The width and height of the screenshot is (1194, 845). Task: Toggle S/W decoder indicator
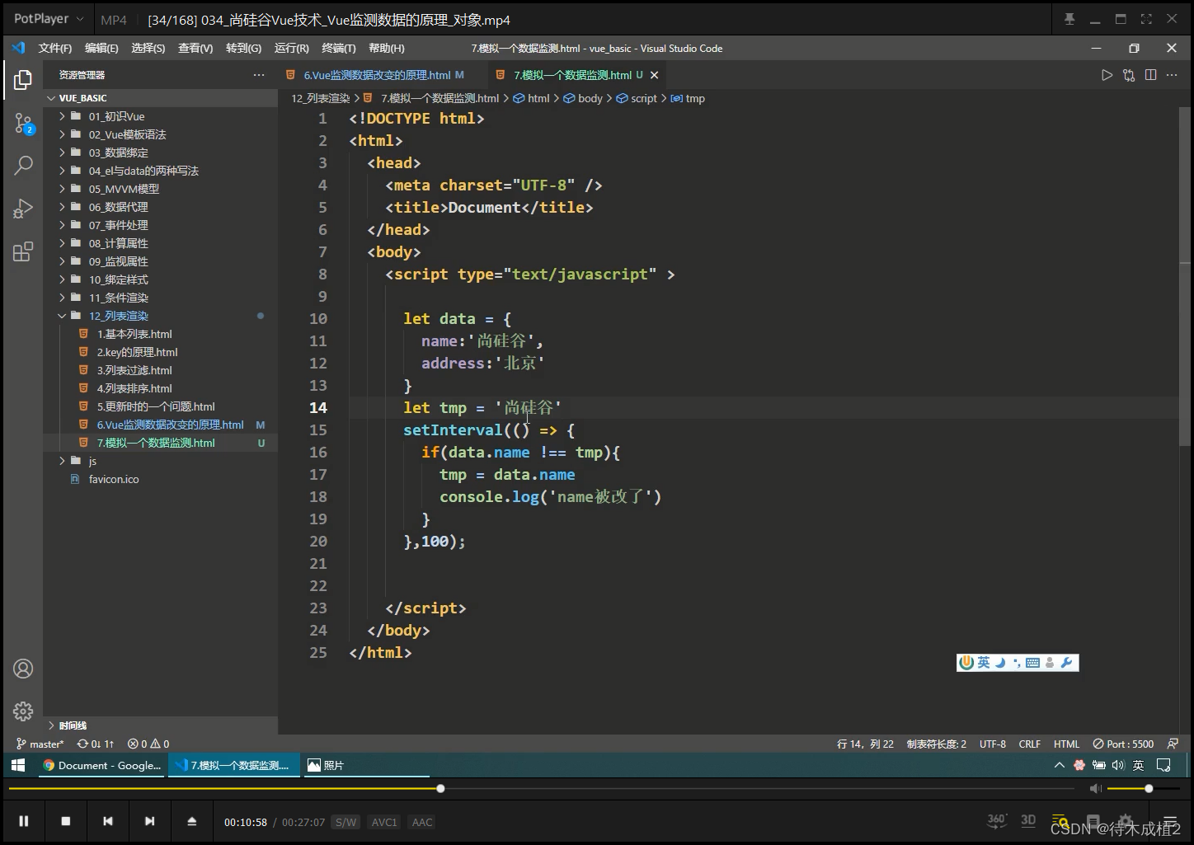click(346, 822)
